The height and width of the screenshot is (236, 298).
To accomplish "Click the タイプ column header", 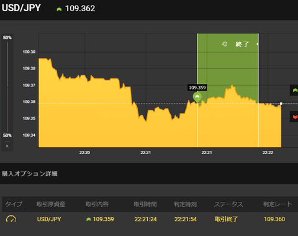I will (14, 204).
